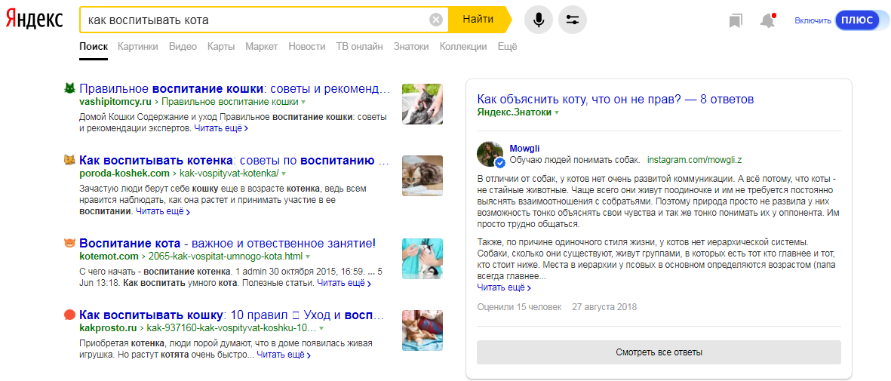
Task: Open thumbnail of cat being bathed
Action: tap(422, 104)
